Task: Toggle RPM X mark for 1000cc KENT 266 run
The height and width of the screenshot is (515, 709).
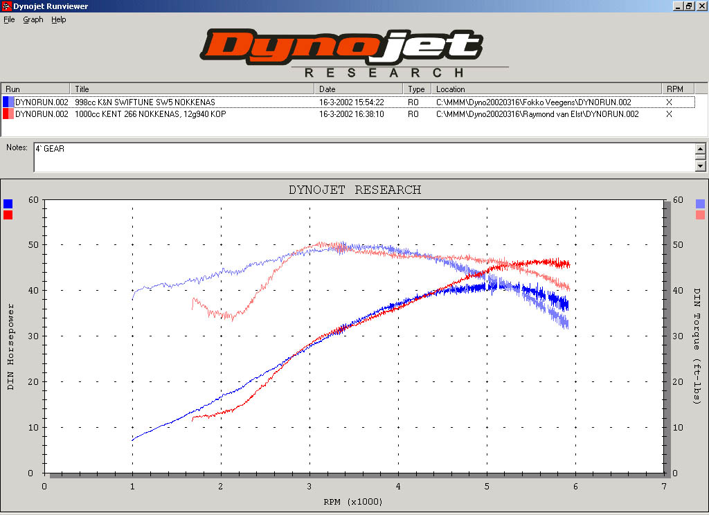Action: (x=670, y=114)
